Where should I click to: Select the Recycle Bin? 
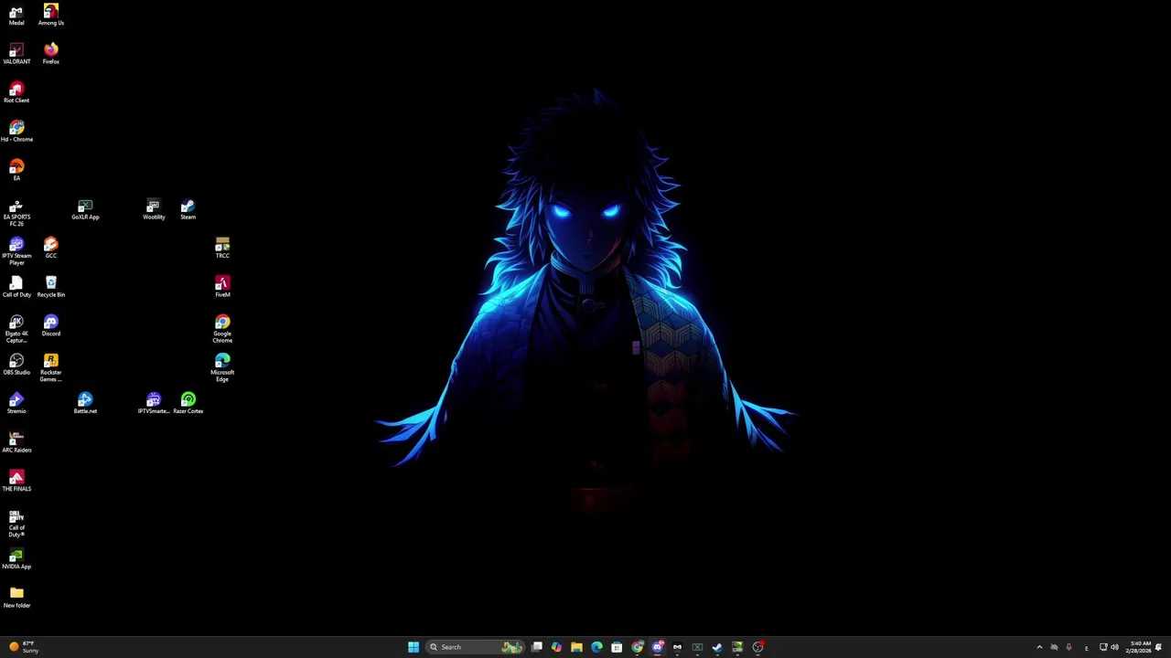[x=50, y=287]
